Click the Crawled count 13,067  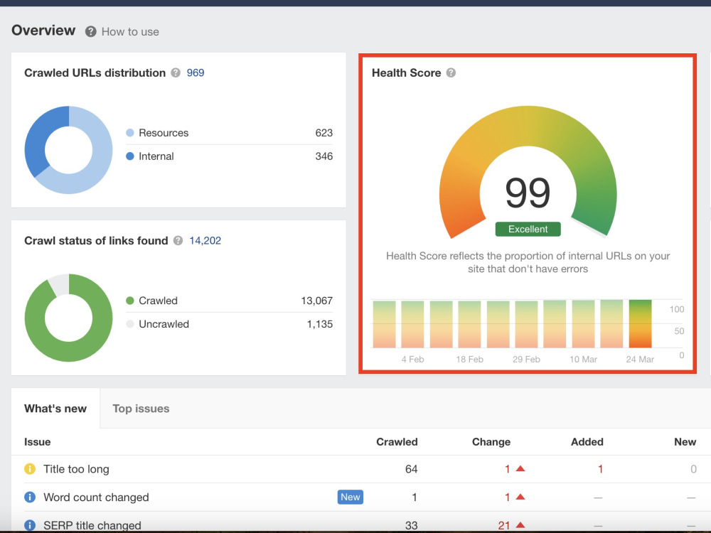(316, 301)
